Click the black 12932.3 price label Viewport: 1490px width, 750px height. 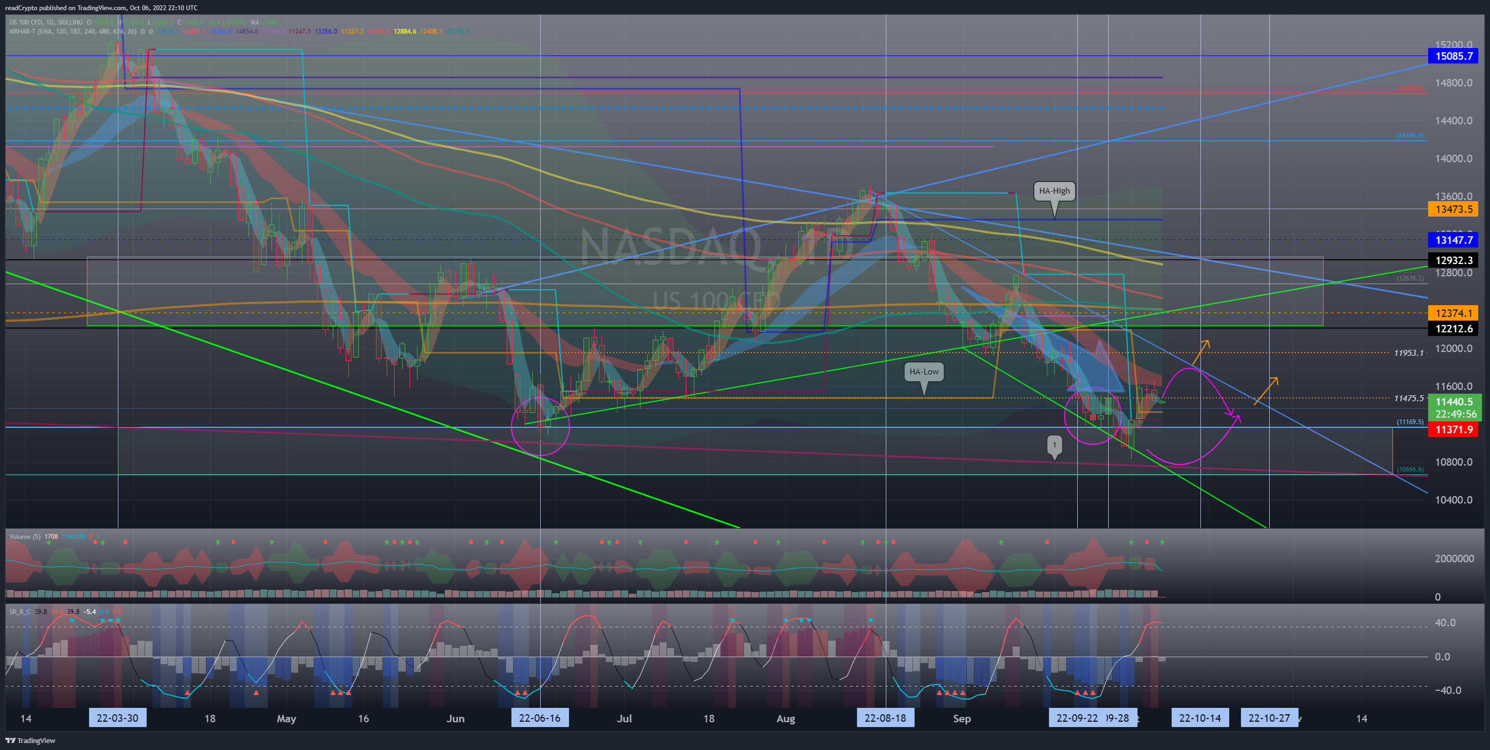pyautogui.click(x=1453, y=260)
